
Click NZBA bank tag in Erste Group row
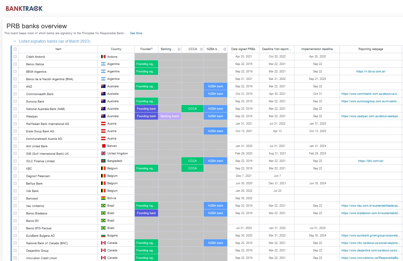(216, 131)
